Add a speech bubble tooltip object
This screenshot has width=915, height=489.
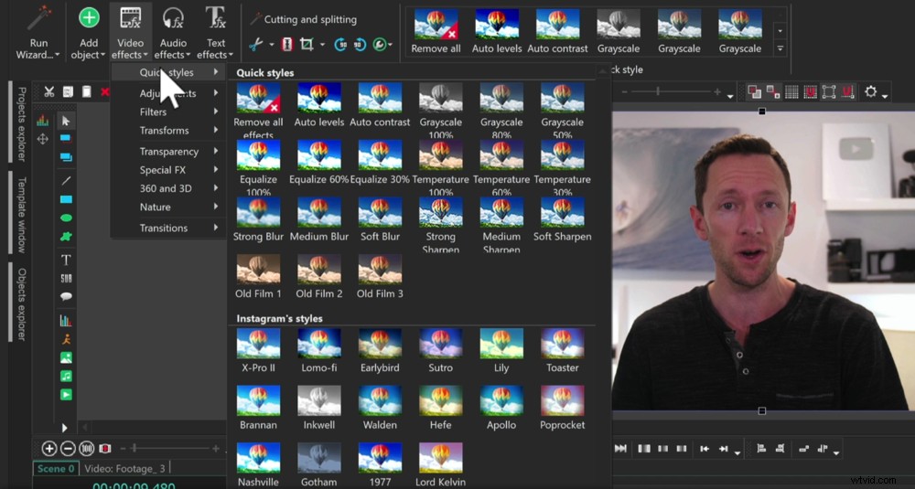tap(66, 297)
